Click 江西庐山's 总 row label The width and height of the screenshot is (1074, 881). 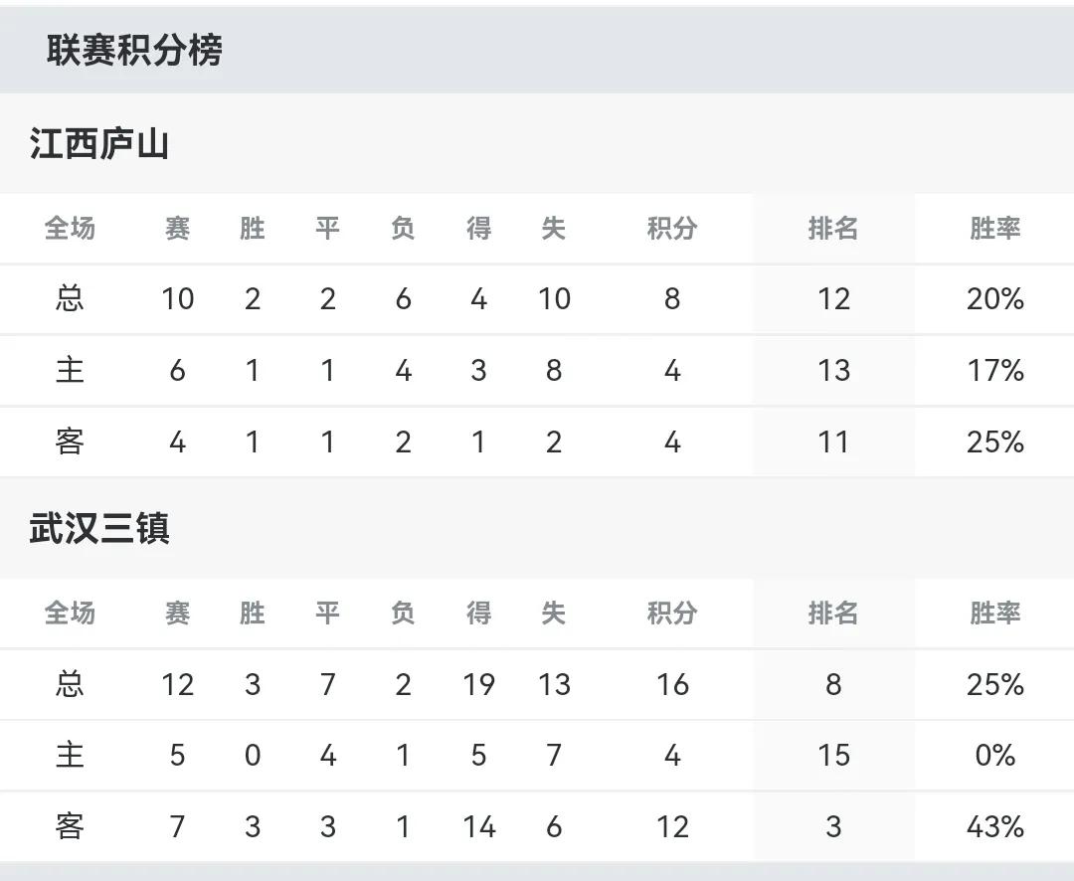click(70, 299)
